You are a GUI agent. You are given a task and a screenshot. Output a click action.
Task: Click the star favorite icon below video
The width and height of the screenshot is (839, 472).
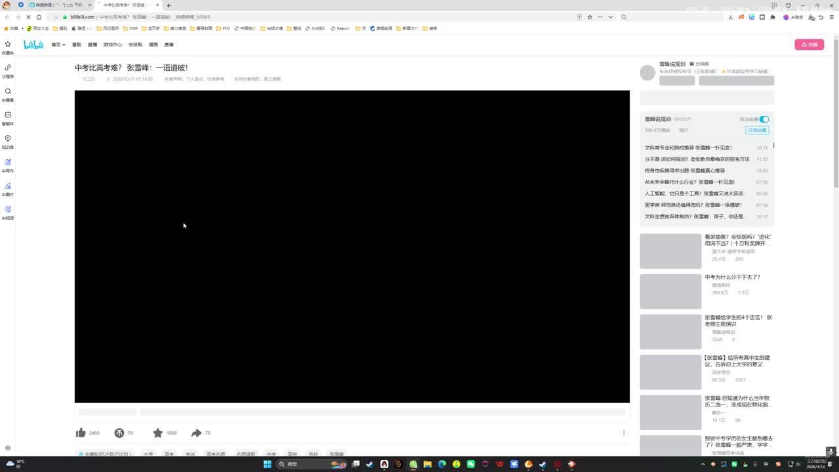158,433
